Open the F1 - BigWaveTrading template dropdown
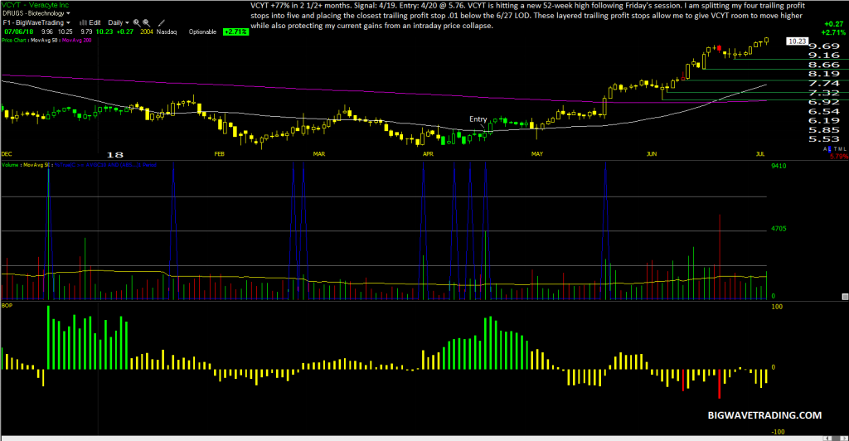The height and width of the screenshot is (441, 849). pyautogui.click(x=36, y=22)
